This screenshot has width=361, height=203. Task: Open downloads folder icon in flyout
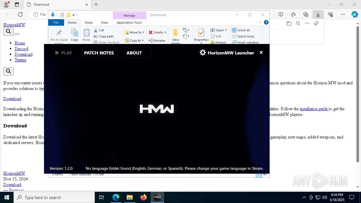pos(289,23)
